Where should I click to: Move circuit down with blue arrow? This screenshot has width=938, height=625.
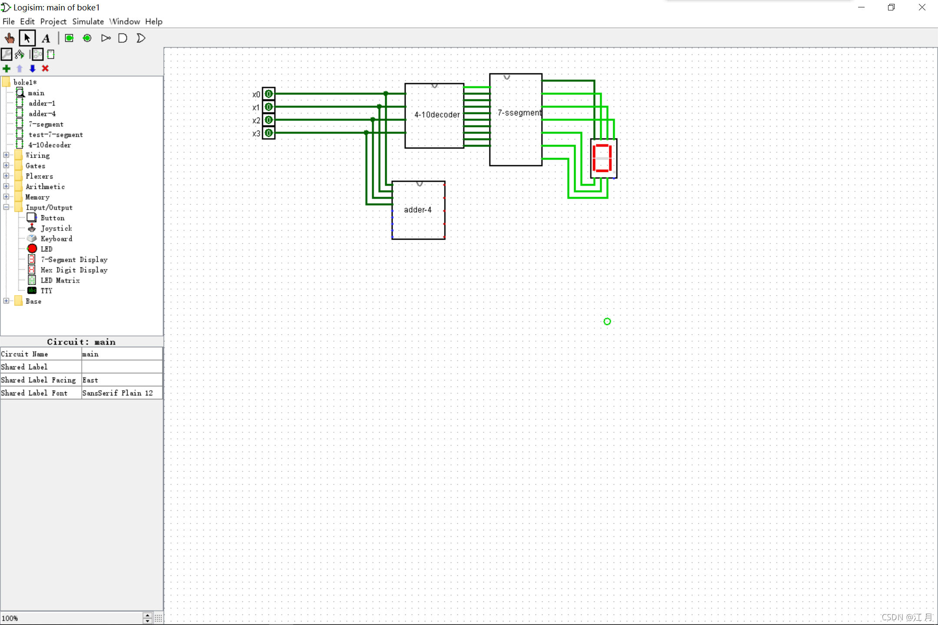32,69
